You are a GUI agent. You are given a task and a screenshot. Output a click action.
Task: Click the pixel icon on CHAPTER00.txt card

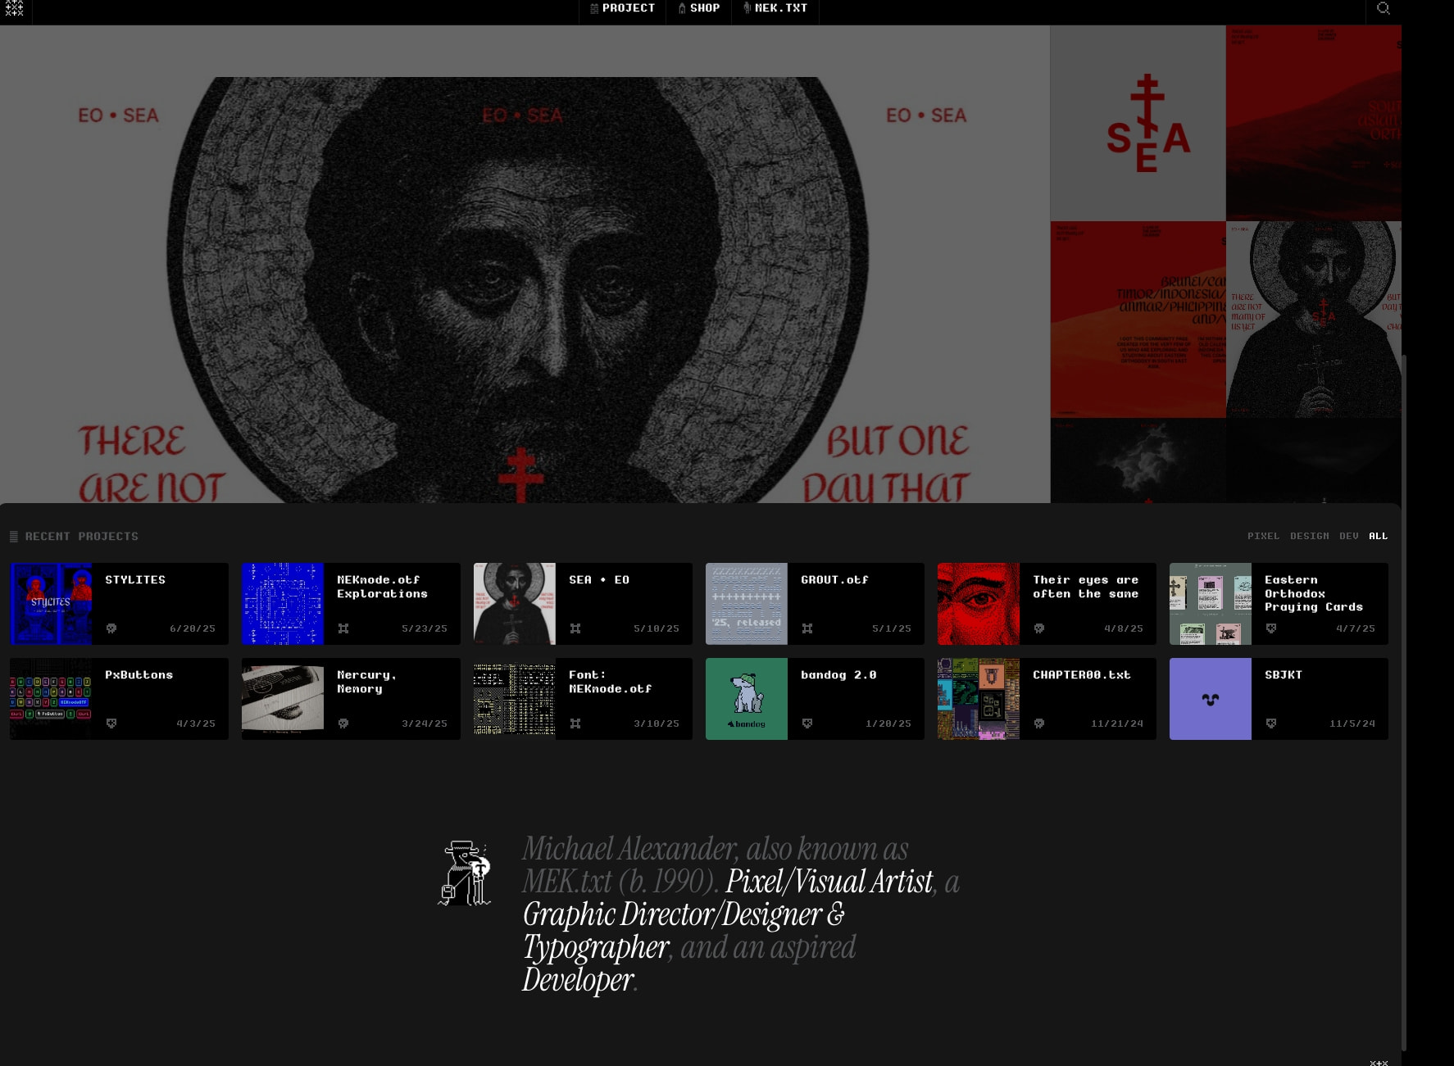[x=1039, y=724]
